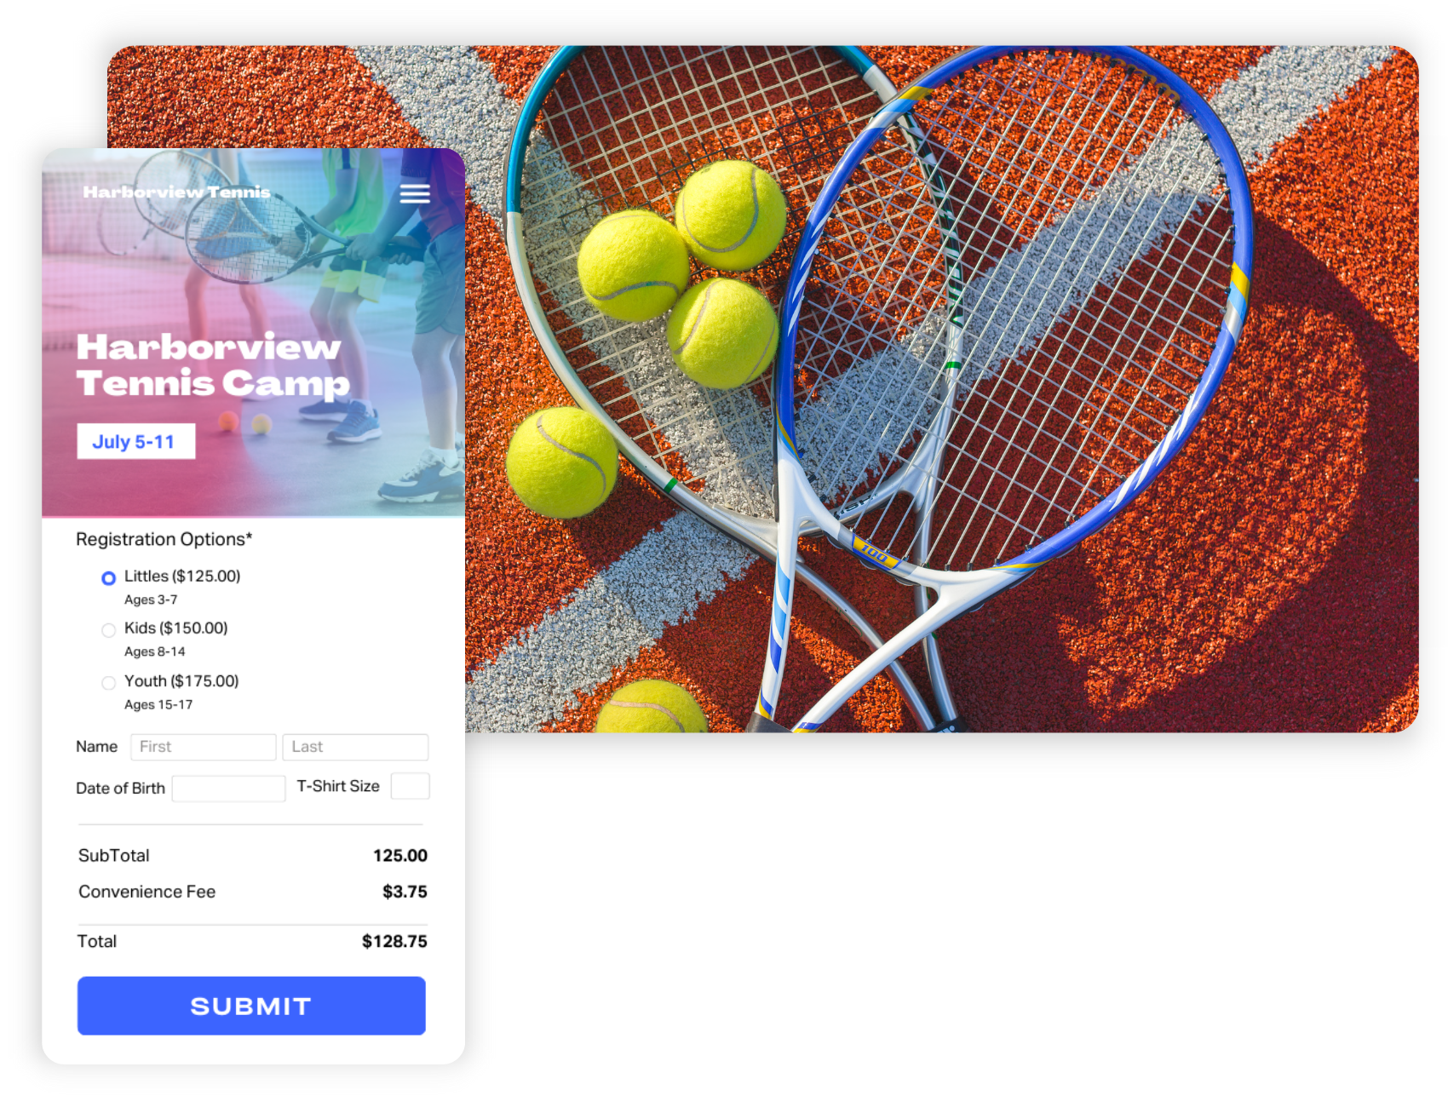The image size is (1448, 1107).
Task: Focus the Date of Birth field
Action: (228, 789)
